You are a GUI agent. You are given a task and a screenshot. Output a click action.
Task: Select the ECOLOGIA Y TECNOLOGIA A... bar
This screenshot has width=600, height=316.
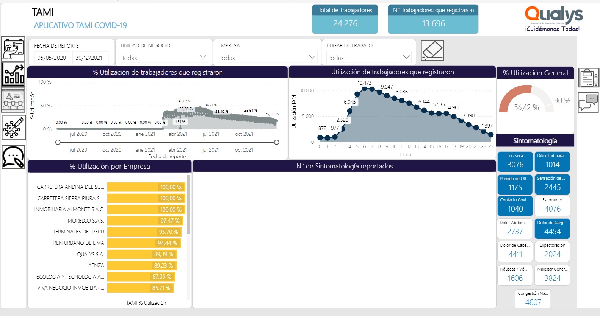tap(141, 277)
